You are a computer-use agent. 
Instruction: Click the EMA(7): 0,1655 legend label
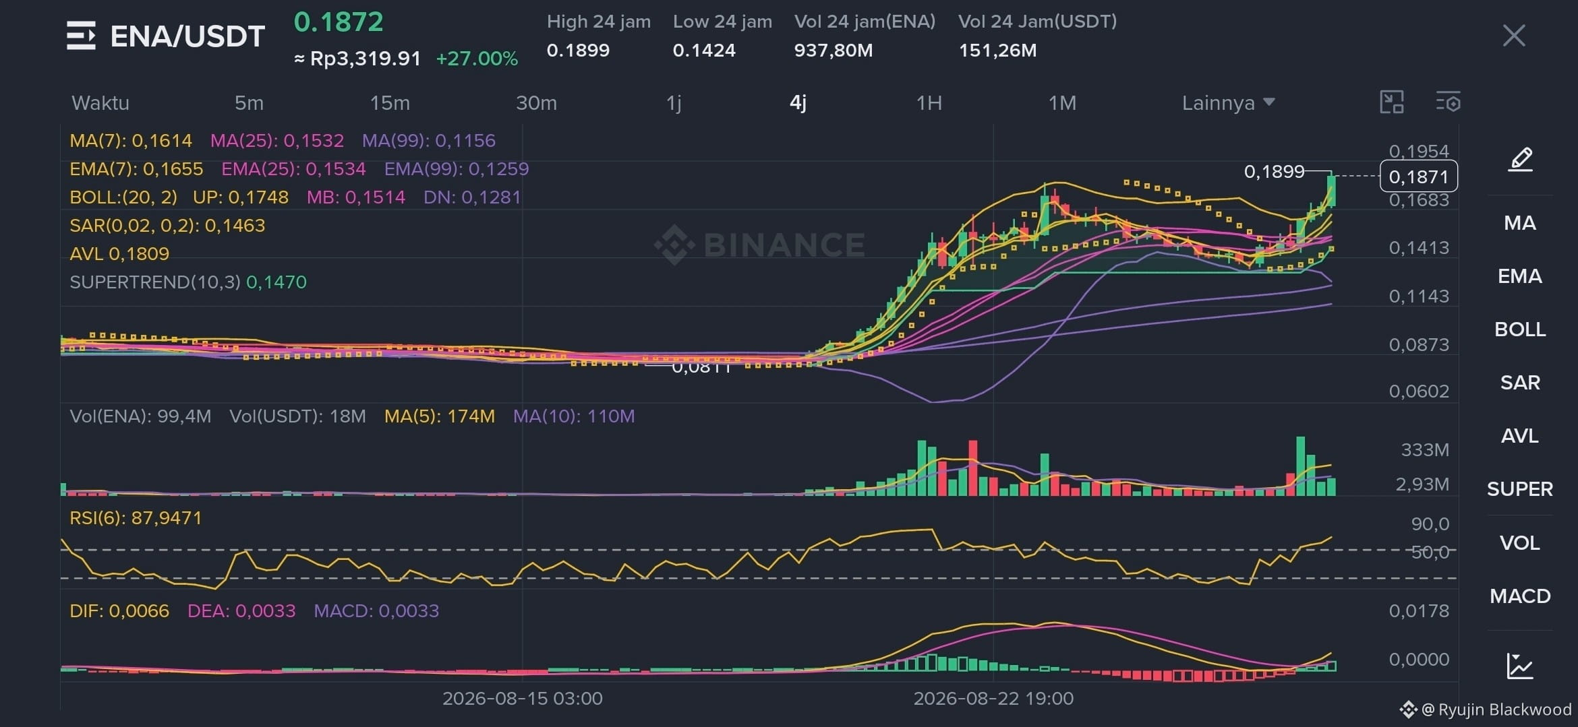(136, 169)
